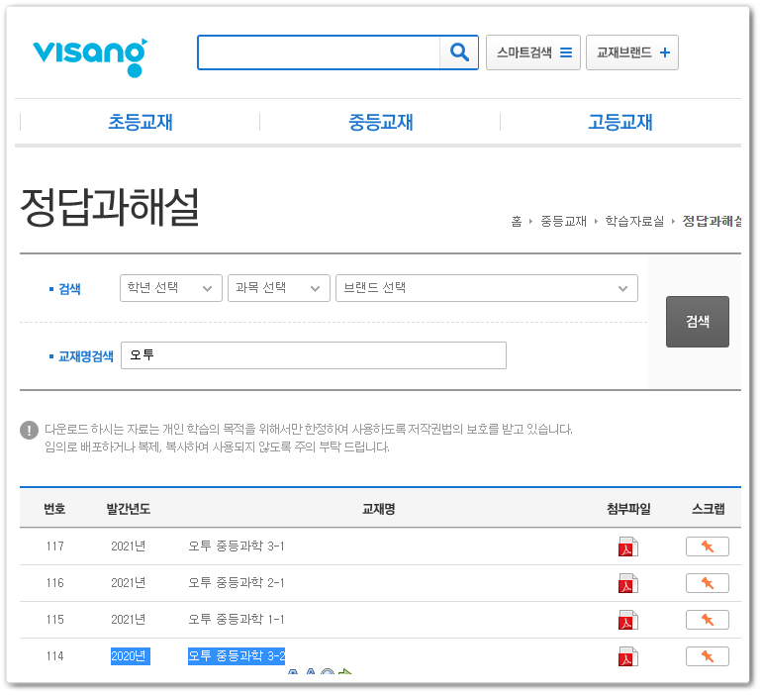Click 2021년 in row 115
The width and height of the screenshot is (762, 695).
129,620
